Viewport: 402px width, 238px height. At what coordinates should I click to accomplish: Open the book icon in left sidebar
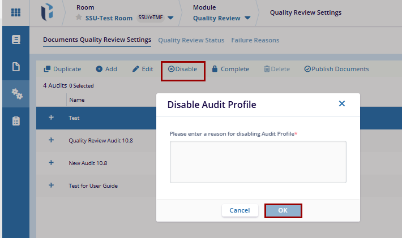[x=16, y=40]
